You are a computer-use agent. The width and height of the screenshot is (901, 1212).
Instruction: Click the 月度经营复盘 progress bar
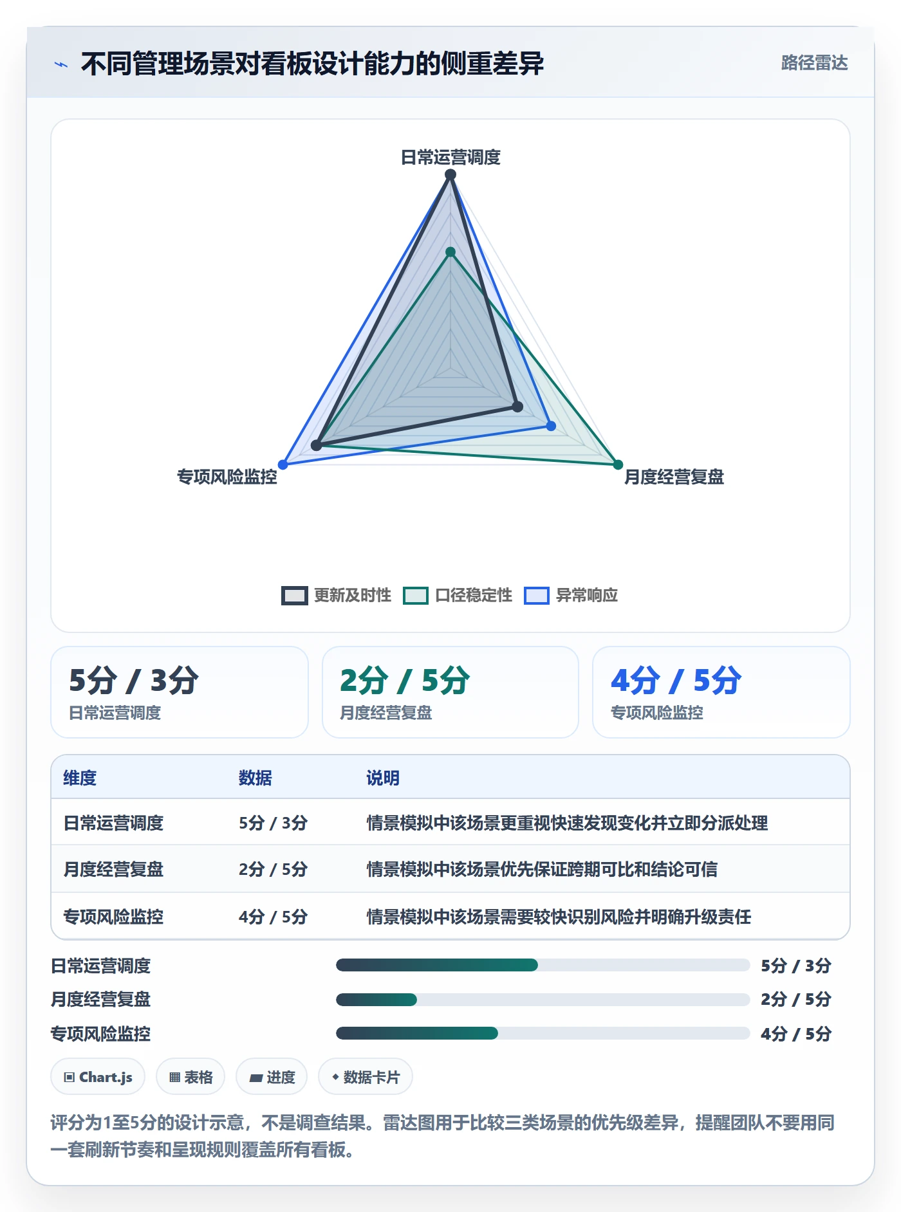(x=543, y=1000)
